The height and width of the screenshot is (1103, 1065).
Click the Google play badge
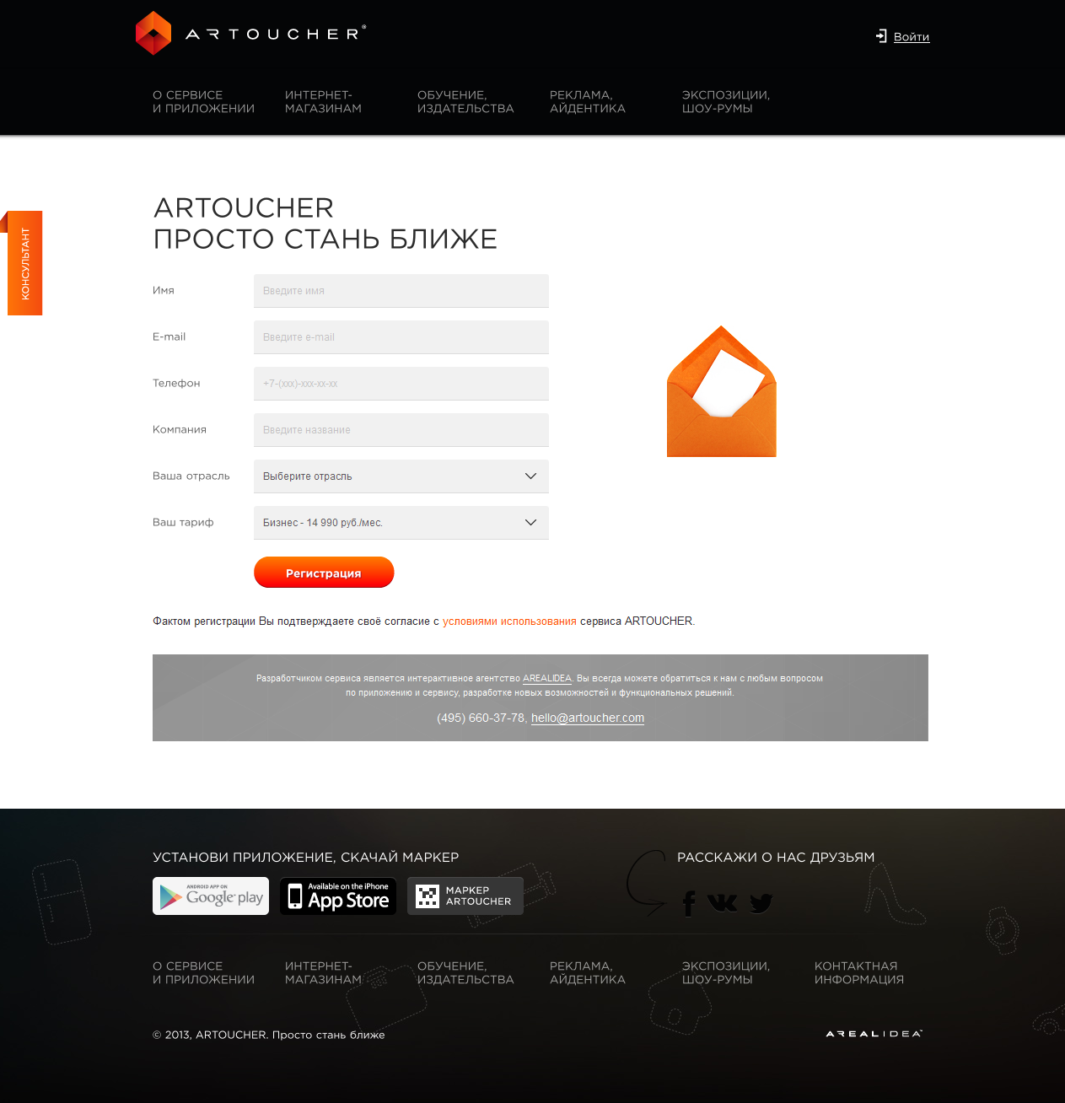211,896
